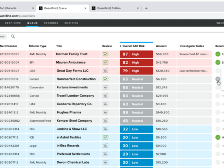The width and height of the screenshot is (224, 168).
Task: Open the Records navigation item
Action: [51, 23]
